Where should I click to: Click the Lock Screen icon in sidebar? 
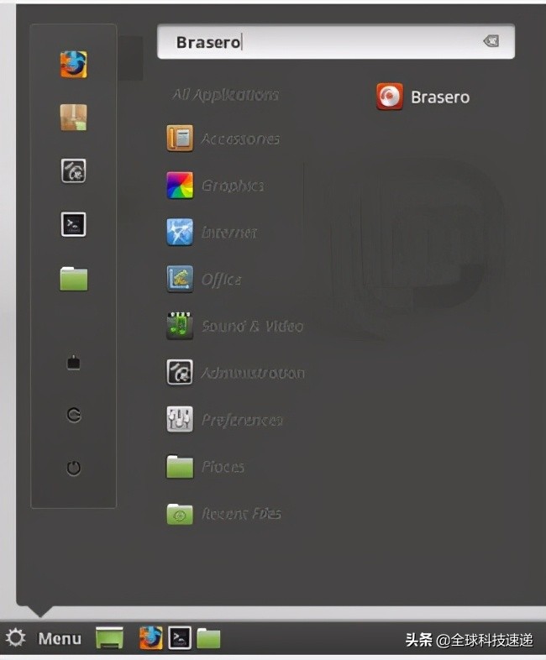tap(74, 363)
